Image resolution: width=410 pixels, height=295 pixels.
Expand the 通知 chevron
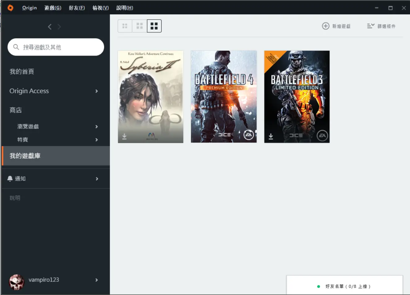pos(97,179)
